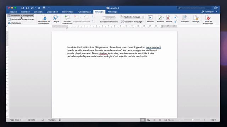
Task: Click zoom out minus button
Action: coord(180,120)
